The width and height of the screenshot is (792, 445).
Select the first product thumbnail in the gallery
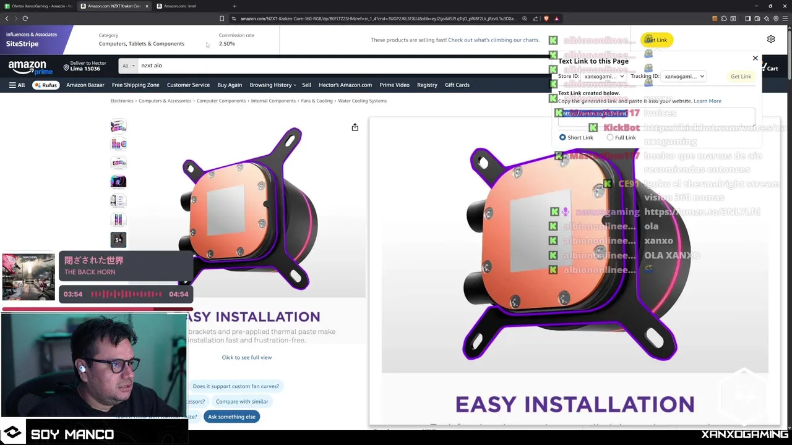pos(118,126)
